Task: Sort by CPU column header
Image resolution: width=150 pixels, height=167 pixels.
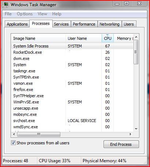Action: pyautogui.click(x=108, y=38)
